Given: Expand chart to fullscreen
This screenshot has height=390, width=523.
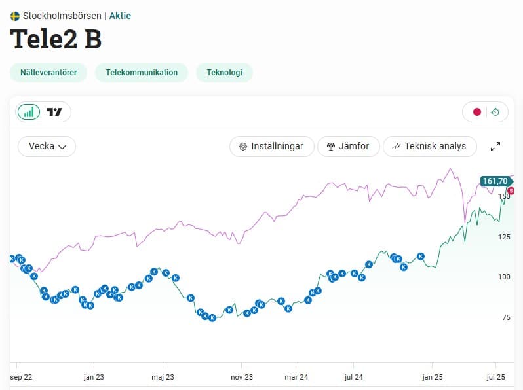Looking at the screenshot, I should point(495,147).
